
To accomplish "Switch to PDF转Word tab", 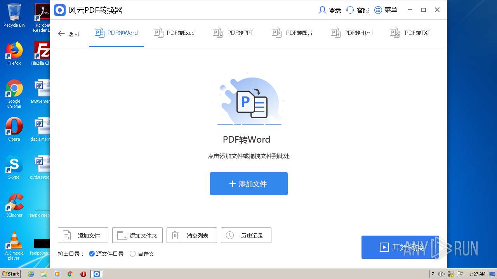I will coord(116,33).
